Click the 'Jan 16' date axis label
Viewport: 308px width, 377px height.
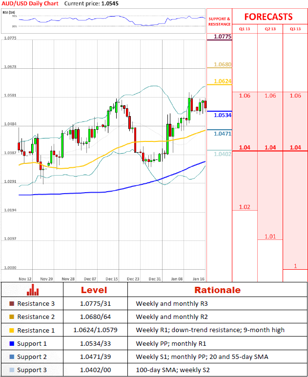click(x=199, y=279)
